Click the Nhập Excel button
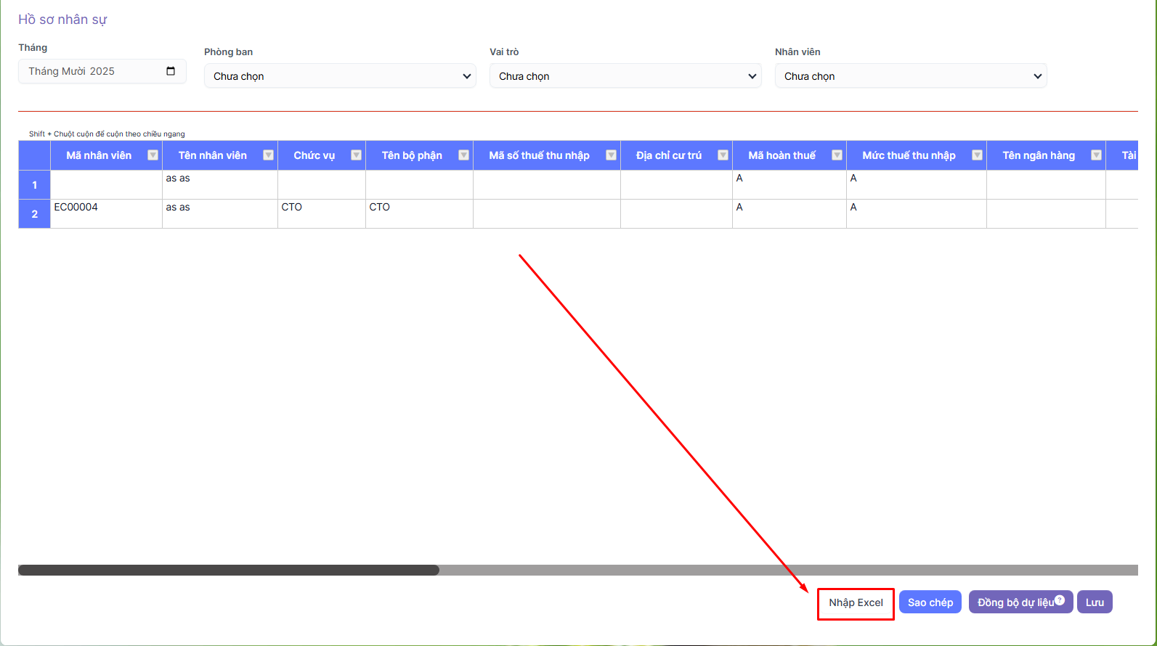This screenshot has height=646, width=1157. click(856, 603)
